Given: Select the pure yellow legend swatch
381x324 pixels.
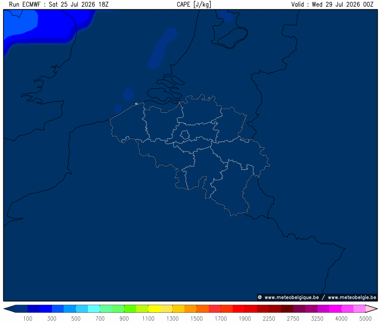Looking at the screenshot, I should point(154,309).
